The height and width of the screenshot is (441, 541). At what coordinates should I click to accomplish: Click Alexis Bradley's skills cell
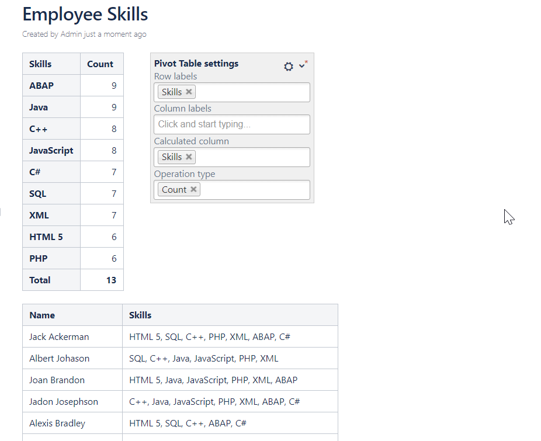pos(188,423)
